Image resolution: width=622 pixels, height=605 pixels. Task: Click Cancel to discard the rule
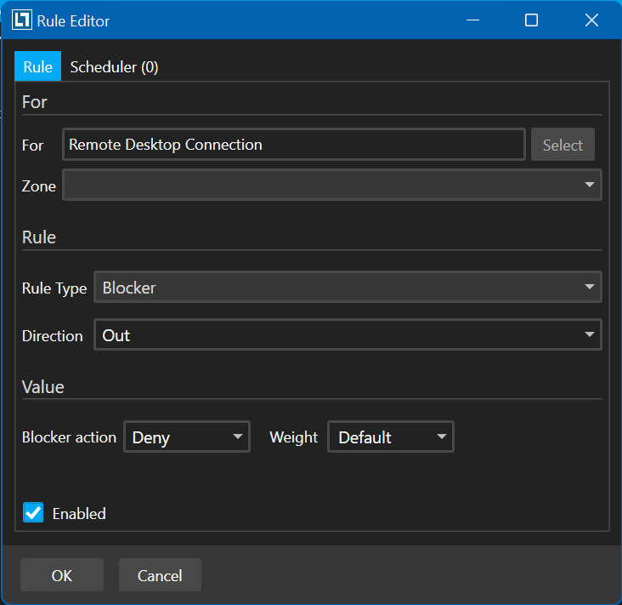click(160, 576)
